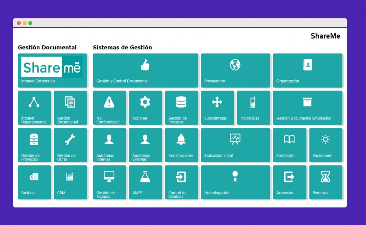Click the 'Ausencias' label text
The height and width of the screenshot is (225, 366).
(285, 193)
